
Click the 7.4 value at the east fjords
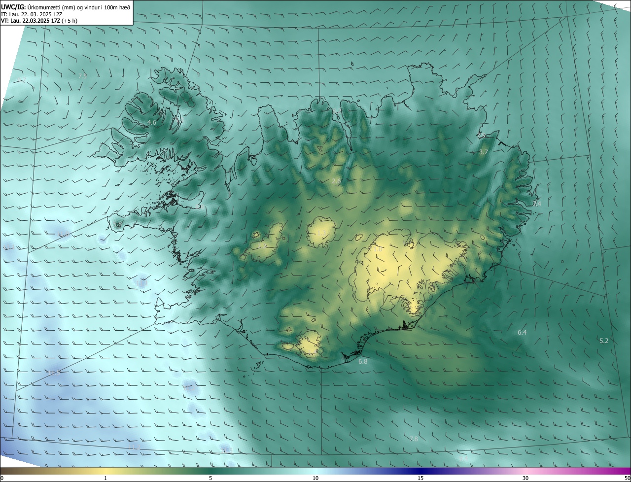pos(537,204)
